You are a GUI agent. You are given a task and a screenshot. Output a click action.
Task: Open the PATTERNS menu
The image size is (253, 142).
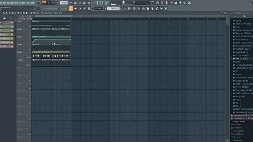(10, 3)
